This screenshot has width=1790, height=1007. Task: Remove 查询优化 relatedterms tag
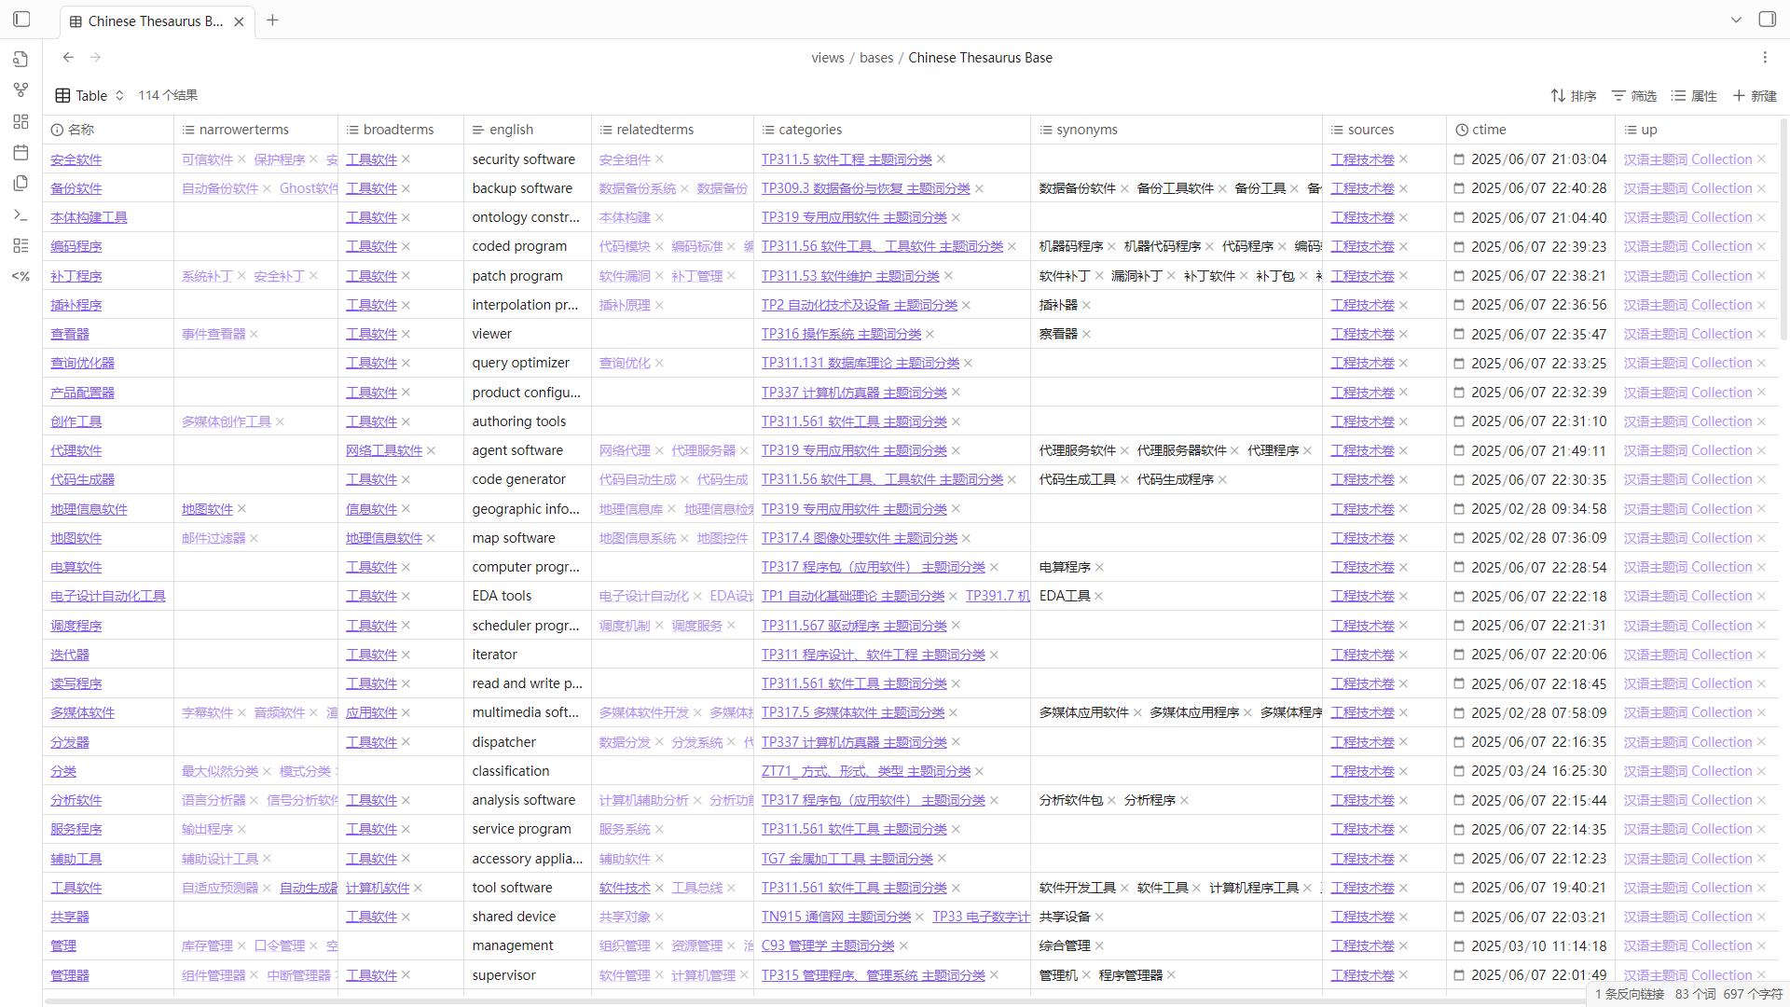point(659,363)
